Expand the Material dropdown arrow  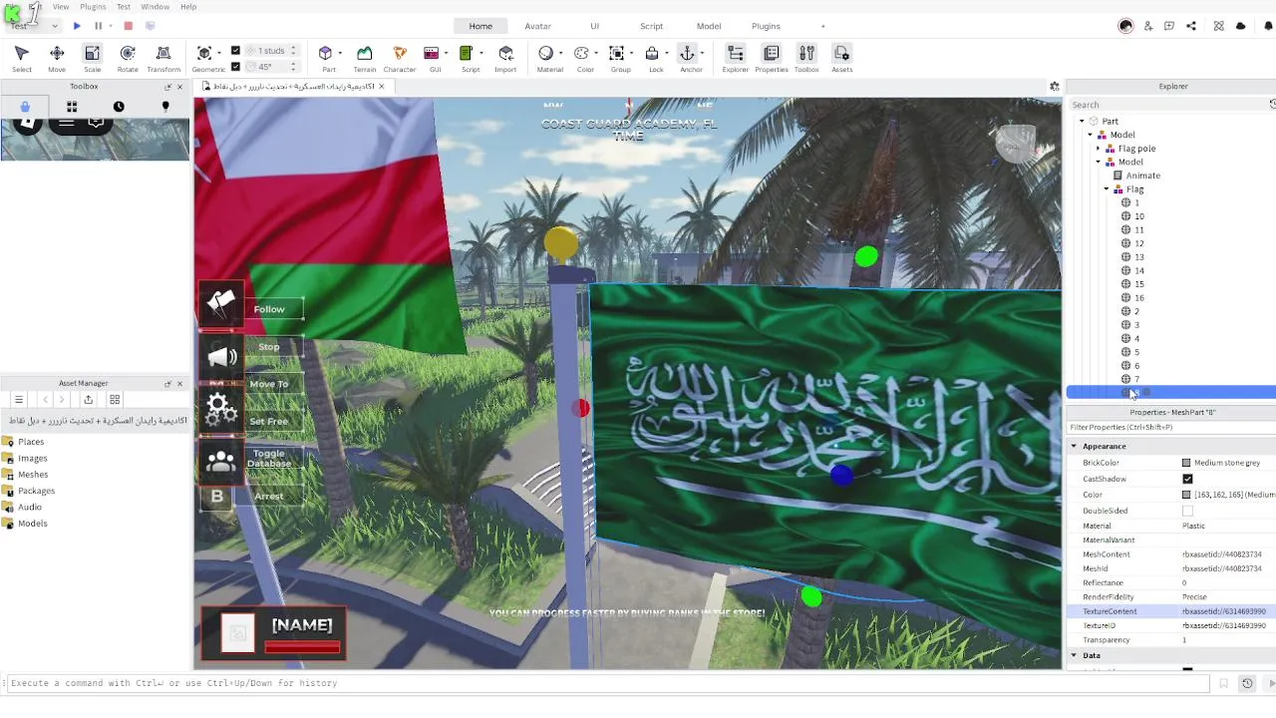(x=560, y=53)
